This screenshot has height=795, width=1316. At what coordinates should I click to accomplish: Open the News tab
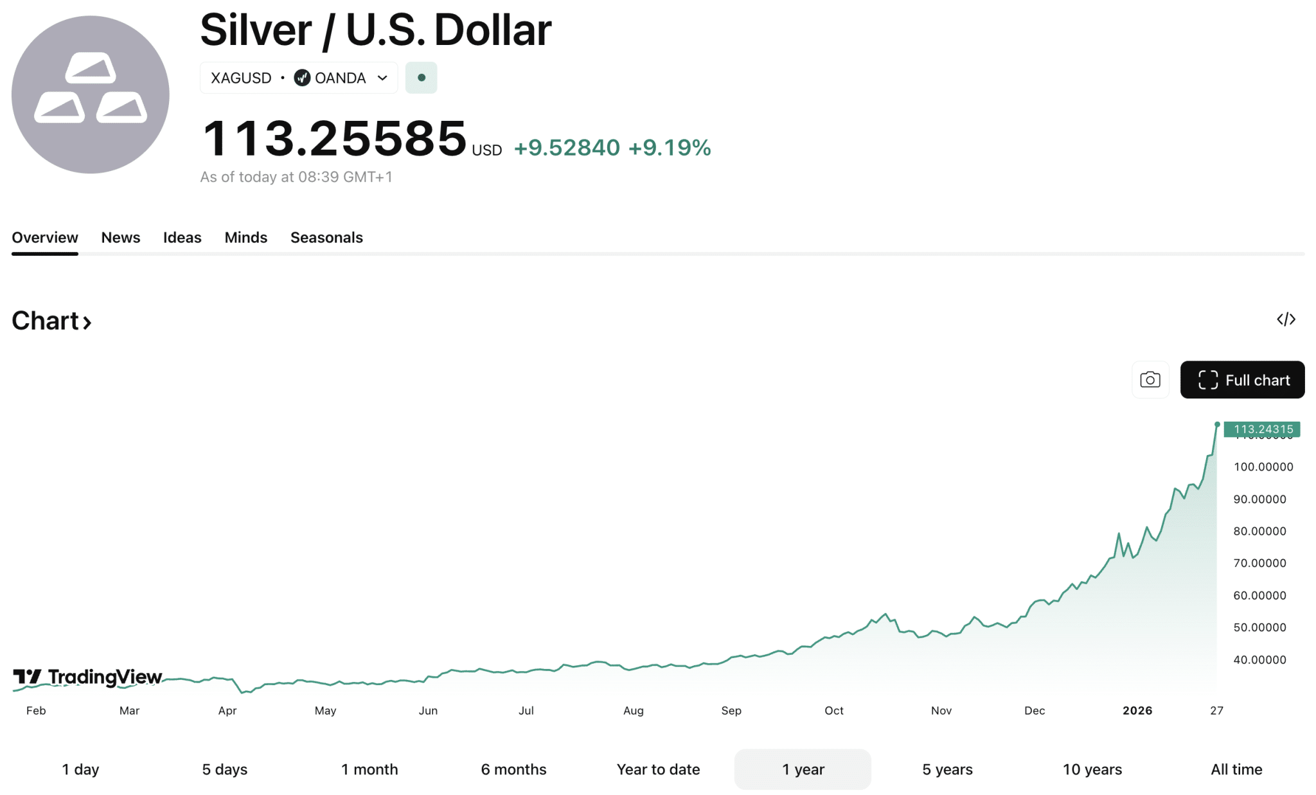pyautogui.click(x=120, y=237)
